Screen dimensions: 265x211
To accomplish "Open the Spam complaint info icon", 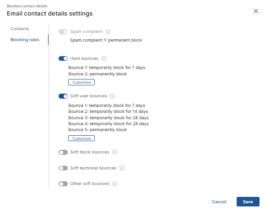I will [108, 32].
